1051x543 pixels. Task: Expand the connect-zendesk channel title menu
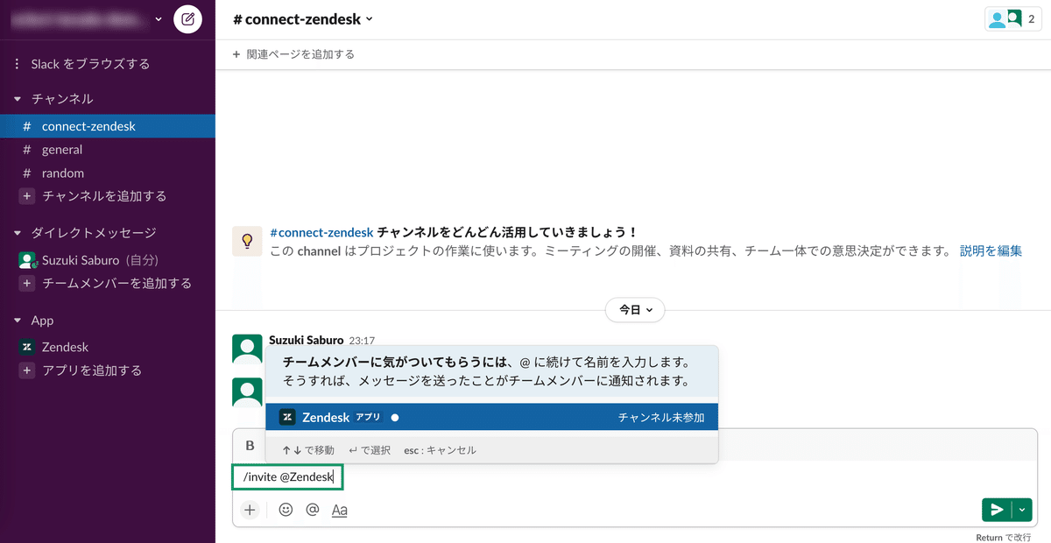[x=303, y=18]
